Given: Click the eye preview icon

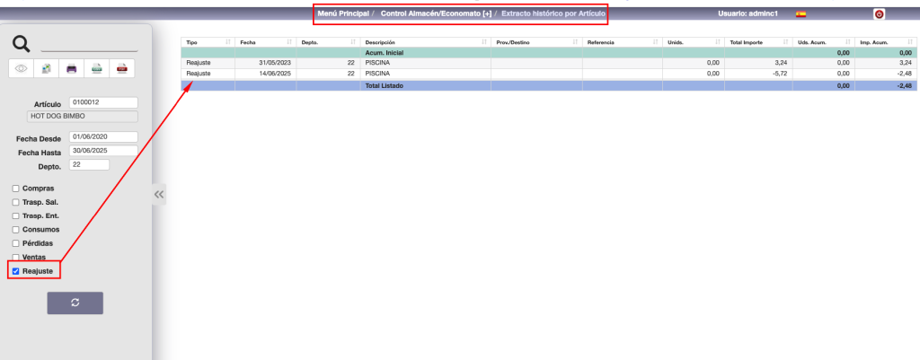Looking at the screenshot, I should click(x=22, y=68).
